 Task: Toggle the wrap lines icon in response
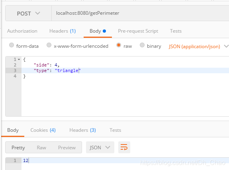pyautogui.click(x=124, y=147)
